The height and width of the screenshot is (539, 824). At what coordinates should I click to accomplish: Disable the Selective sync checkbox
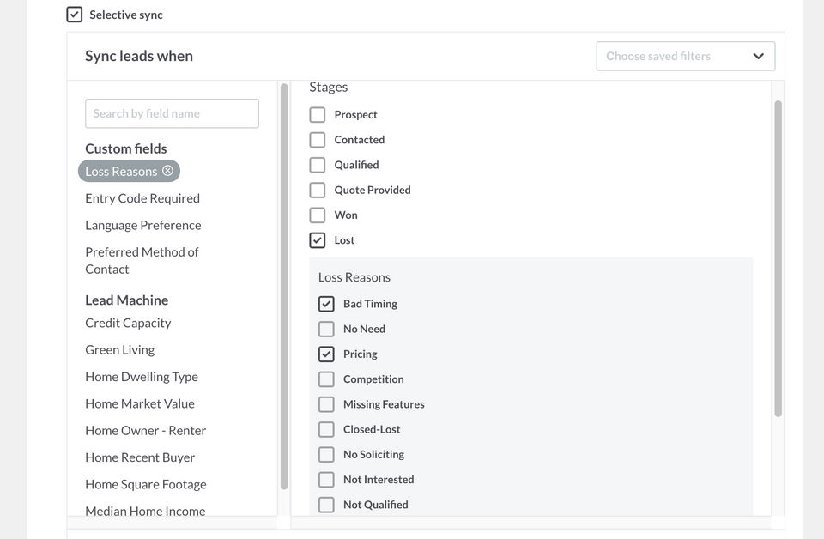[x=74, y=15]
